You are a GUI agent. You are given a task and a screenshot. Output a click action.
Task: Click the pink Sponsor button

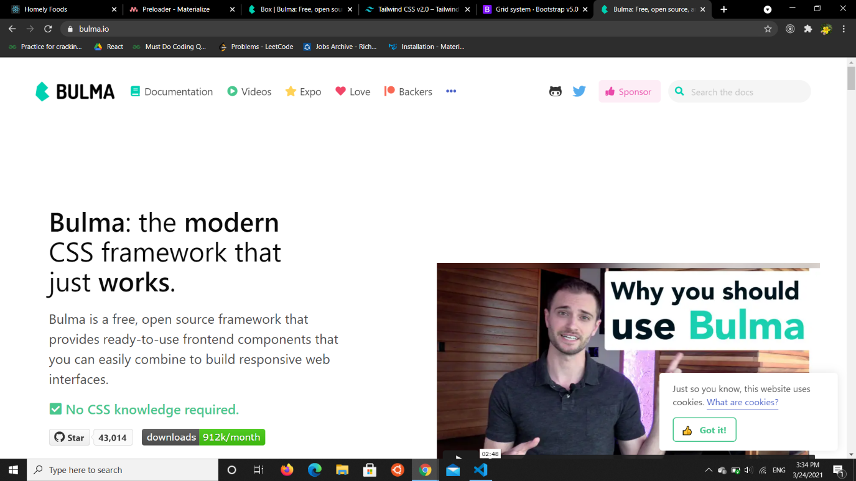coord(629,91)
